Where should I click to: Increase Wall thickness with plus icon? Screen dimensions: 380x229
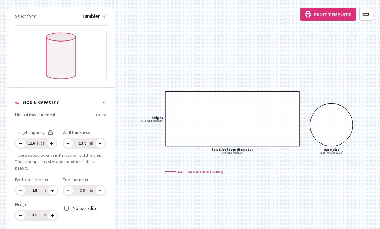[100, 143]
